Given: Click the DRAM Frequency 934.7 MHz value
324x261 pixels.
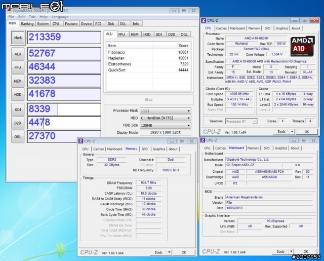Looking at the screenshot, I should [x=148, y=183].
